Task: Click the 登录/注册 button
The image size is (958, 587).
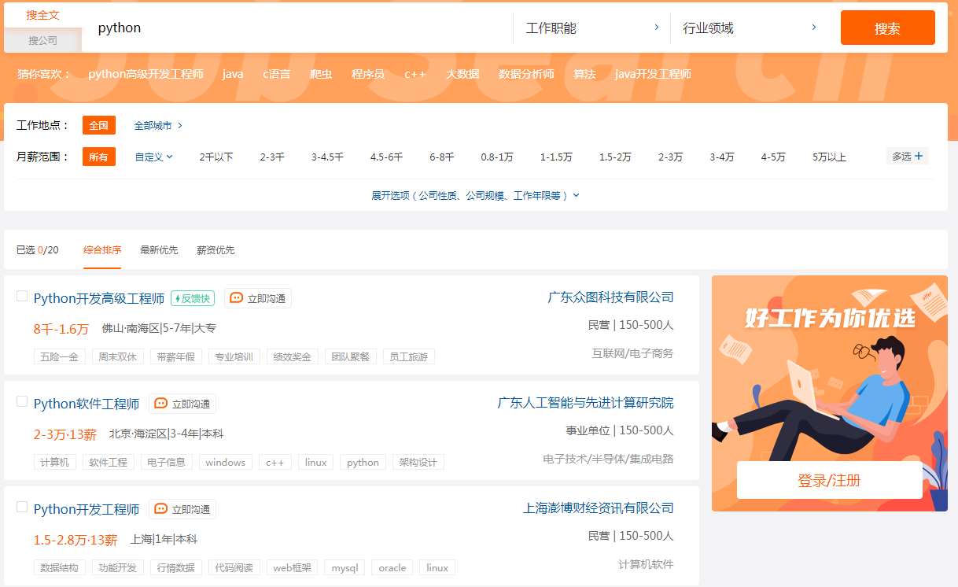Action: click(x=828, y=479)
